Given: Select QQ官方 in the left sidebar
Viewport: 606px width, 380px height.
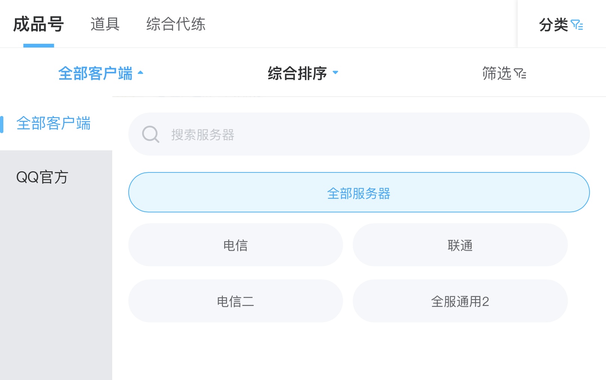Looking at the screenshot, I should point(56,177).
